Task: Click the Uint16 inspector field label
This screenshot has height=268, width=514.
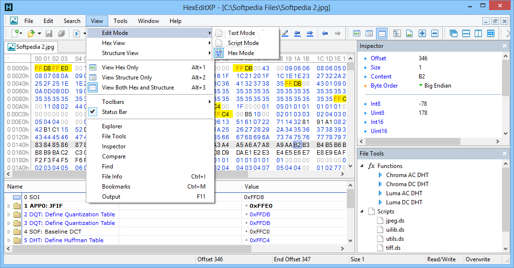Action: click(378, 131)
